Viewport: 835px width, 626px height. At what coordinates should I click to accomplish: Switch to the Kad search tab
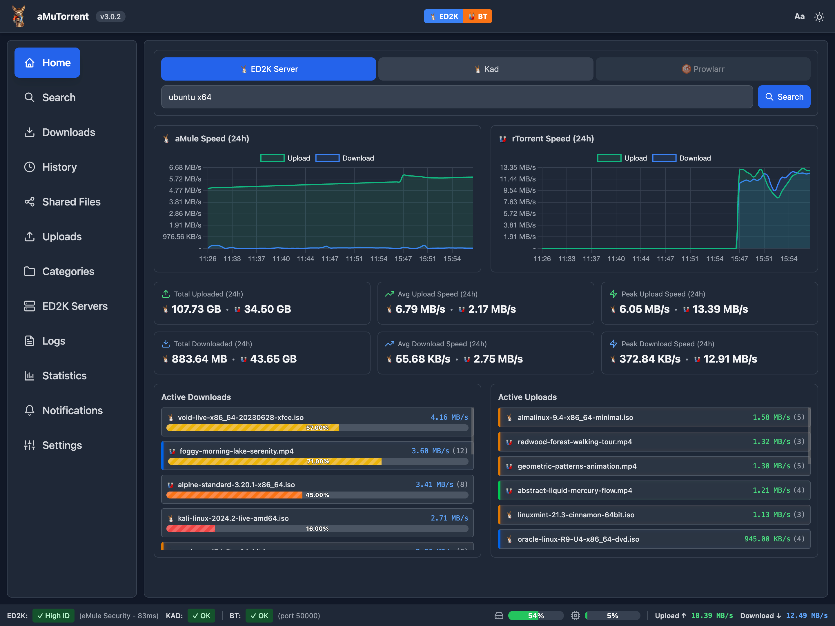485,69
